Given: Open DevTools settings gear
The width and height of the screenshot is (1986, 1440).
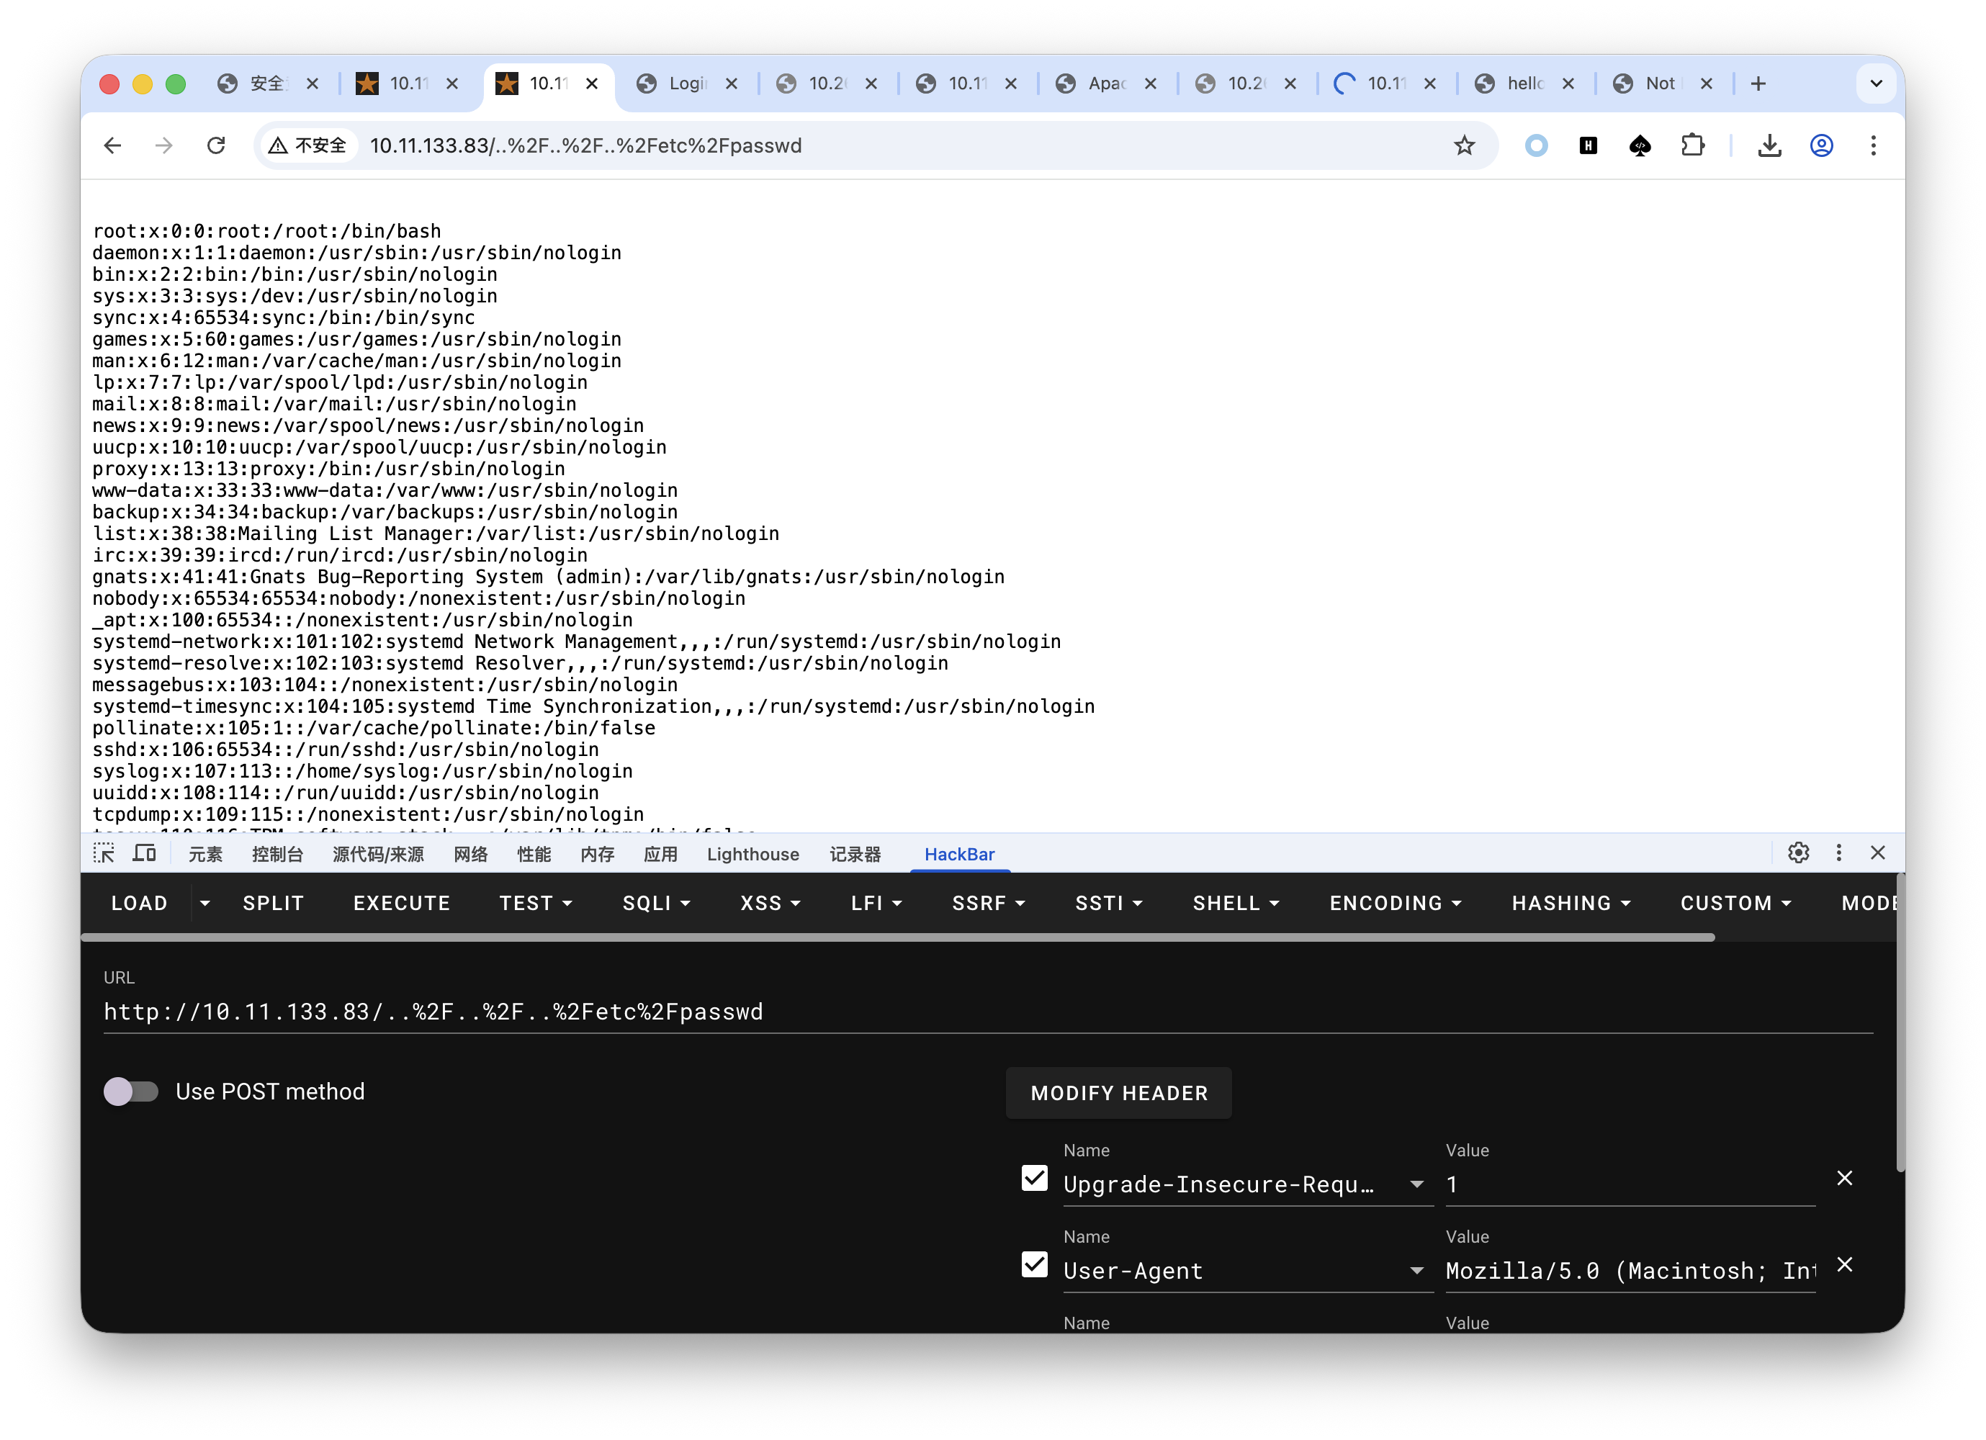Looking at the screenshot, I should [1798, 852].
